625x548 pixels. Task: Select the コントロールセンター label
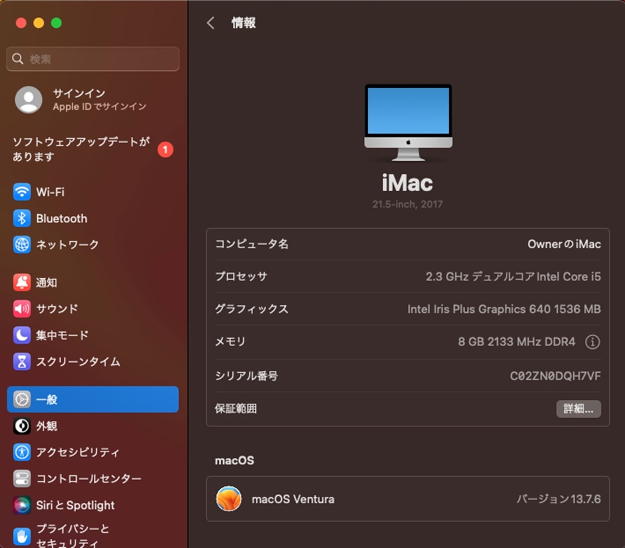(x=89, y=479)
